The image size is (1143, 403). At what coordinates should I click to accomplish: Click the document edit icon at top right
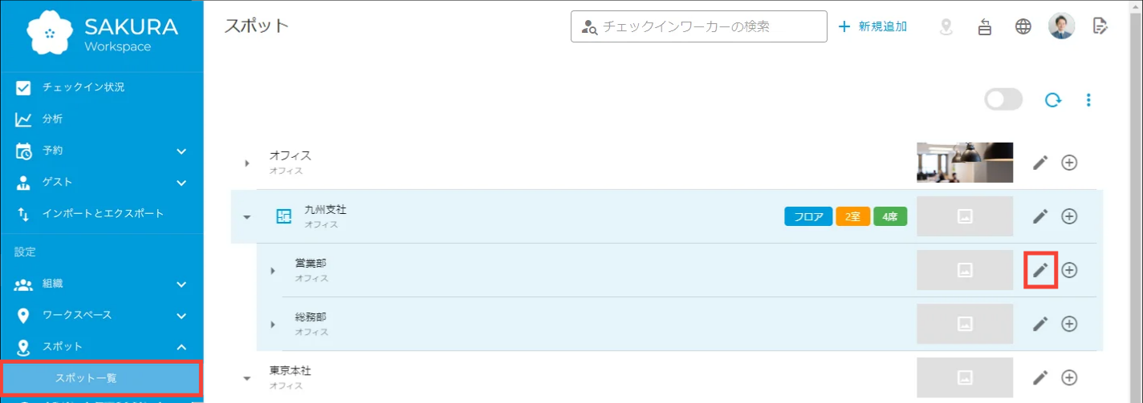[1100, 26]
